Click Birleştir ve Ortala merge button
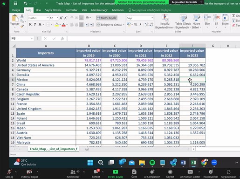Screen dimensions: 240x179 (x=109, y=25)
